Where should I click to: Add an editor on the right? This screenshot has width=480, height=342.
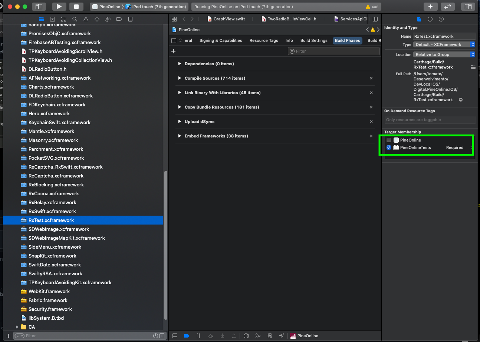click(x=375, y=19)
